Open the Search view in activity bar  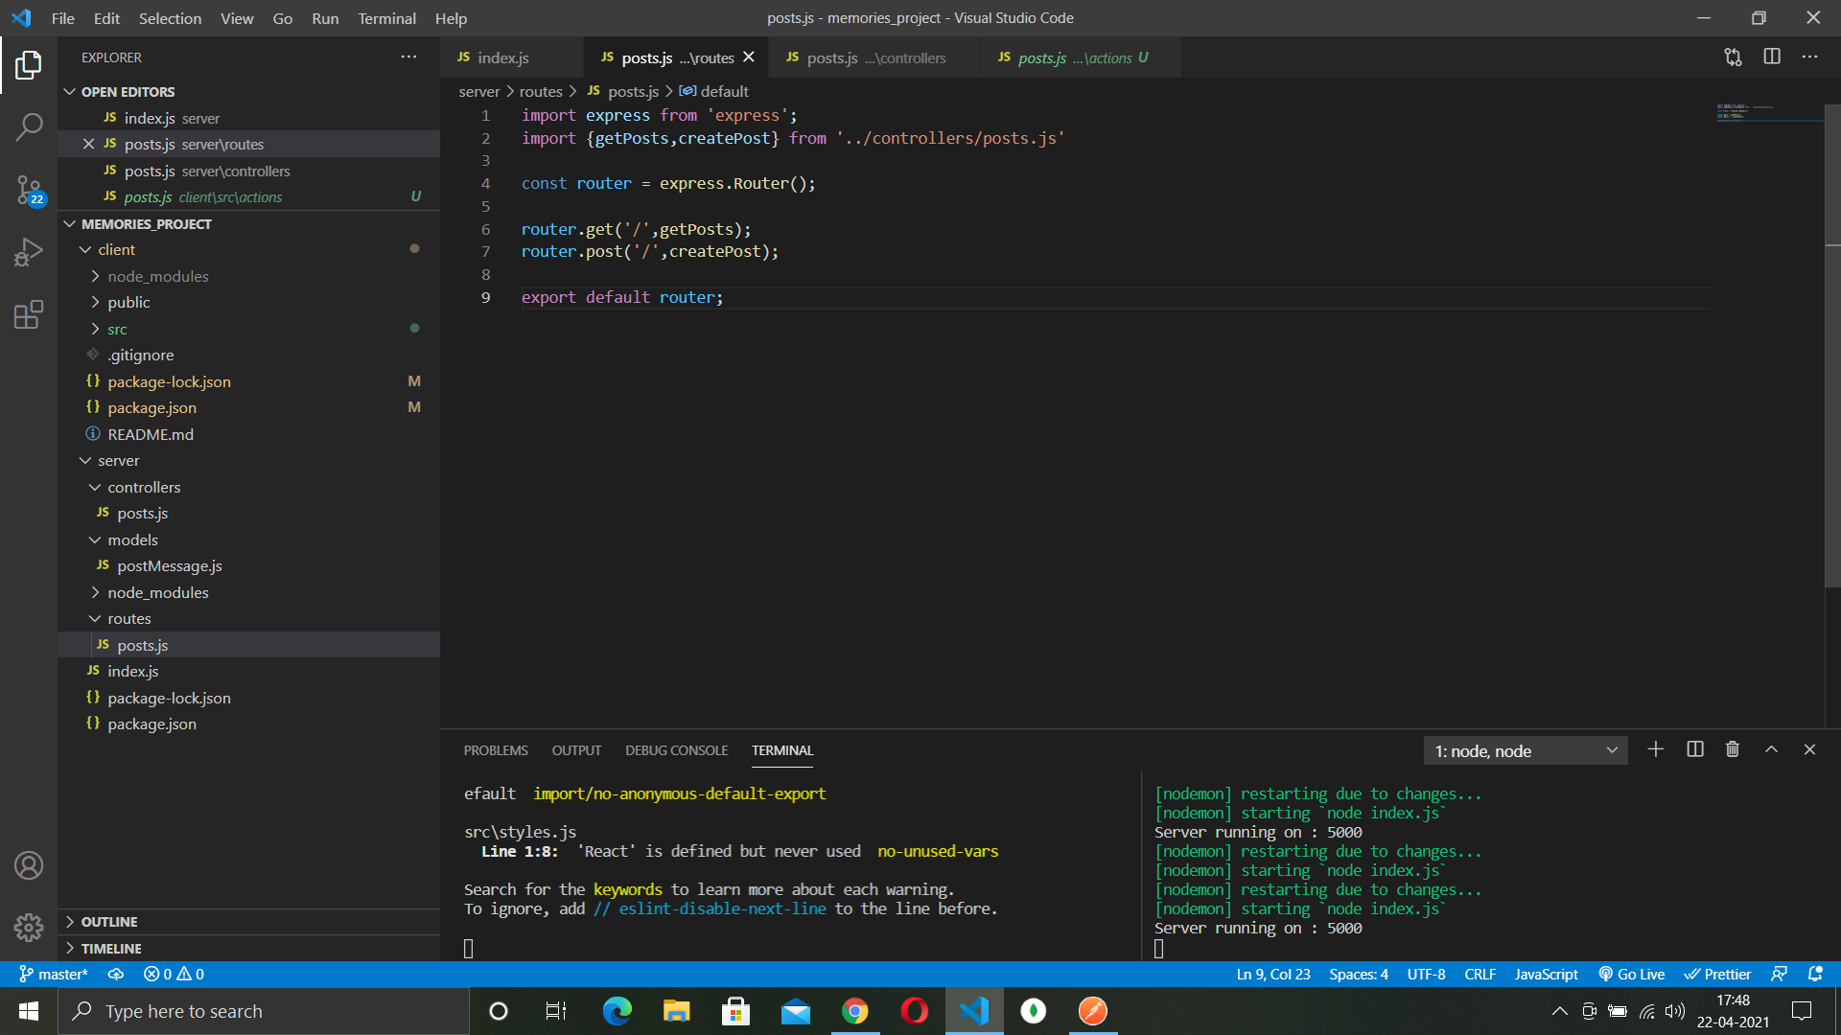coord(29,126)
